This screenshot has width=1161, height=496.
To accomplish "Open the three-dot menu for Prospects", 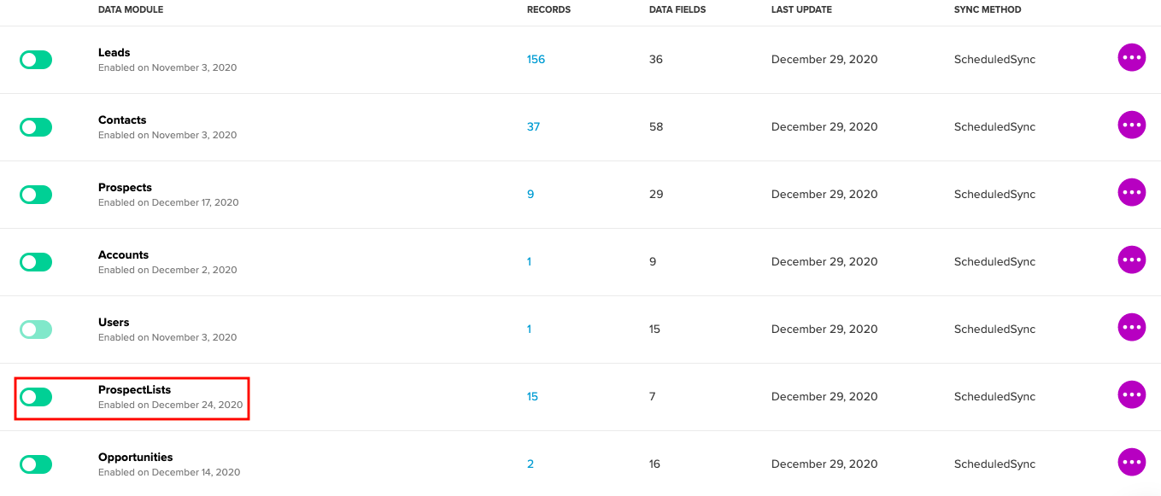I will tap(1132, 193).
